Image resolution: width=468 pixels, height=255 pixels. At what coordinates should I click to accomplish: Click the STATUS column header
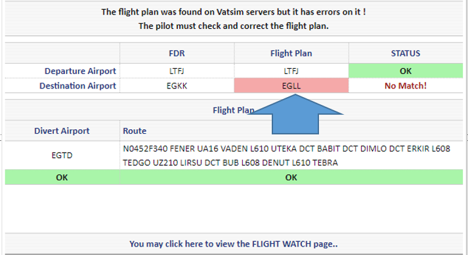(x=406, y=53)
